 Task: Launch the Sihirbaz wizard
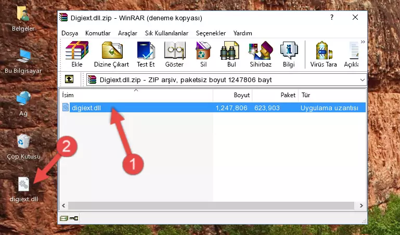[261, 54]
